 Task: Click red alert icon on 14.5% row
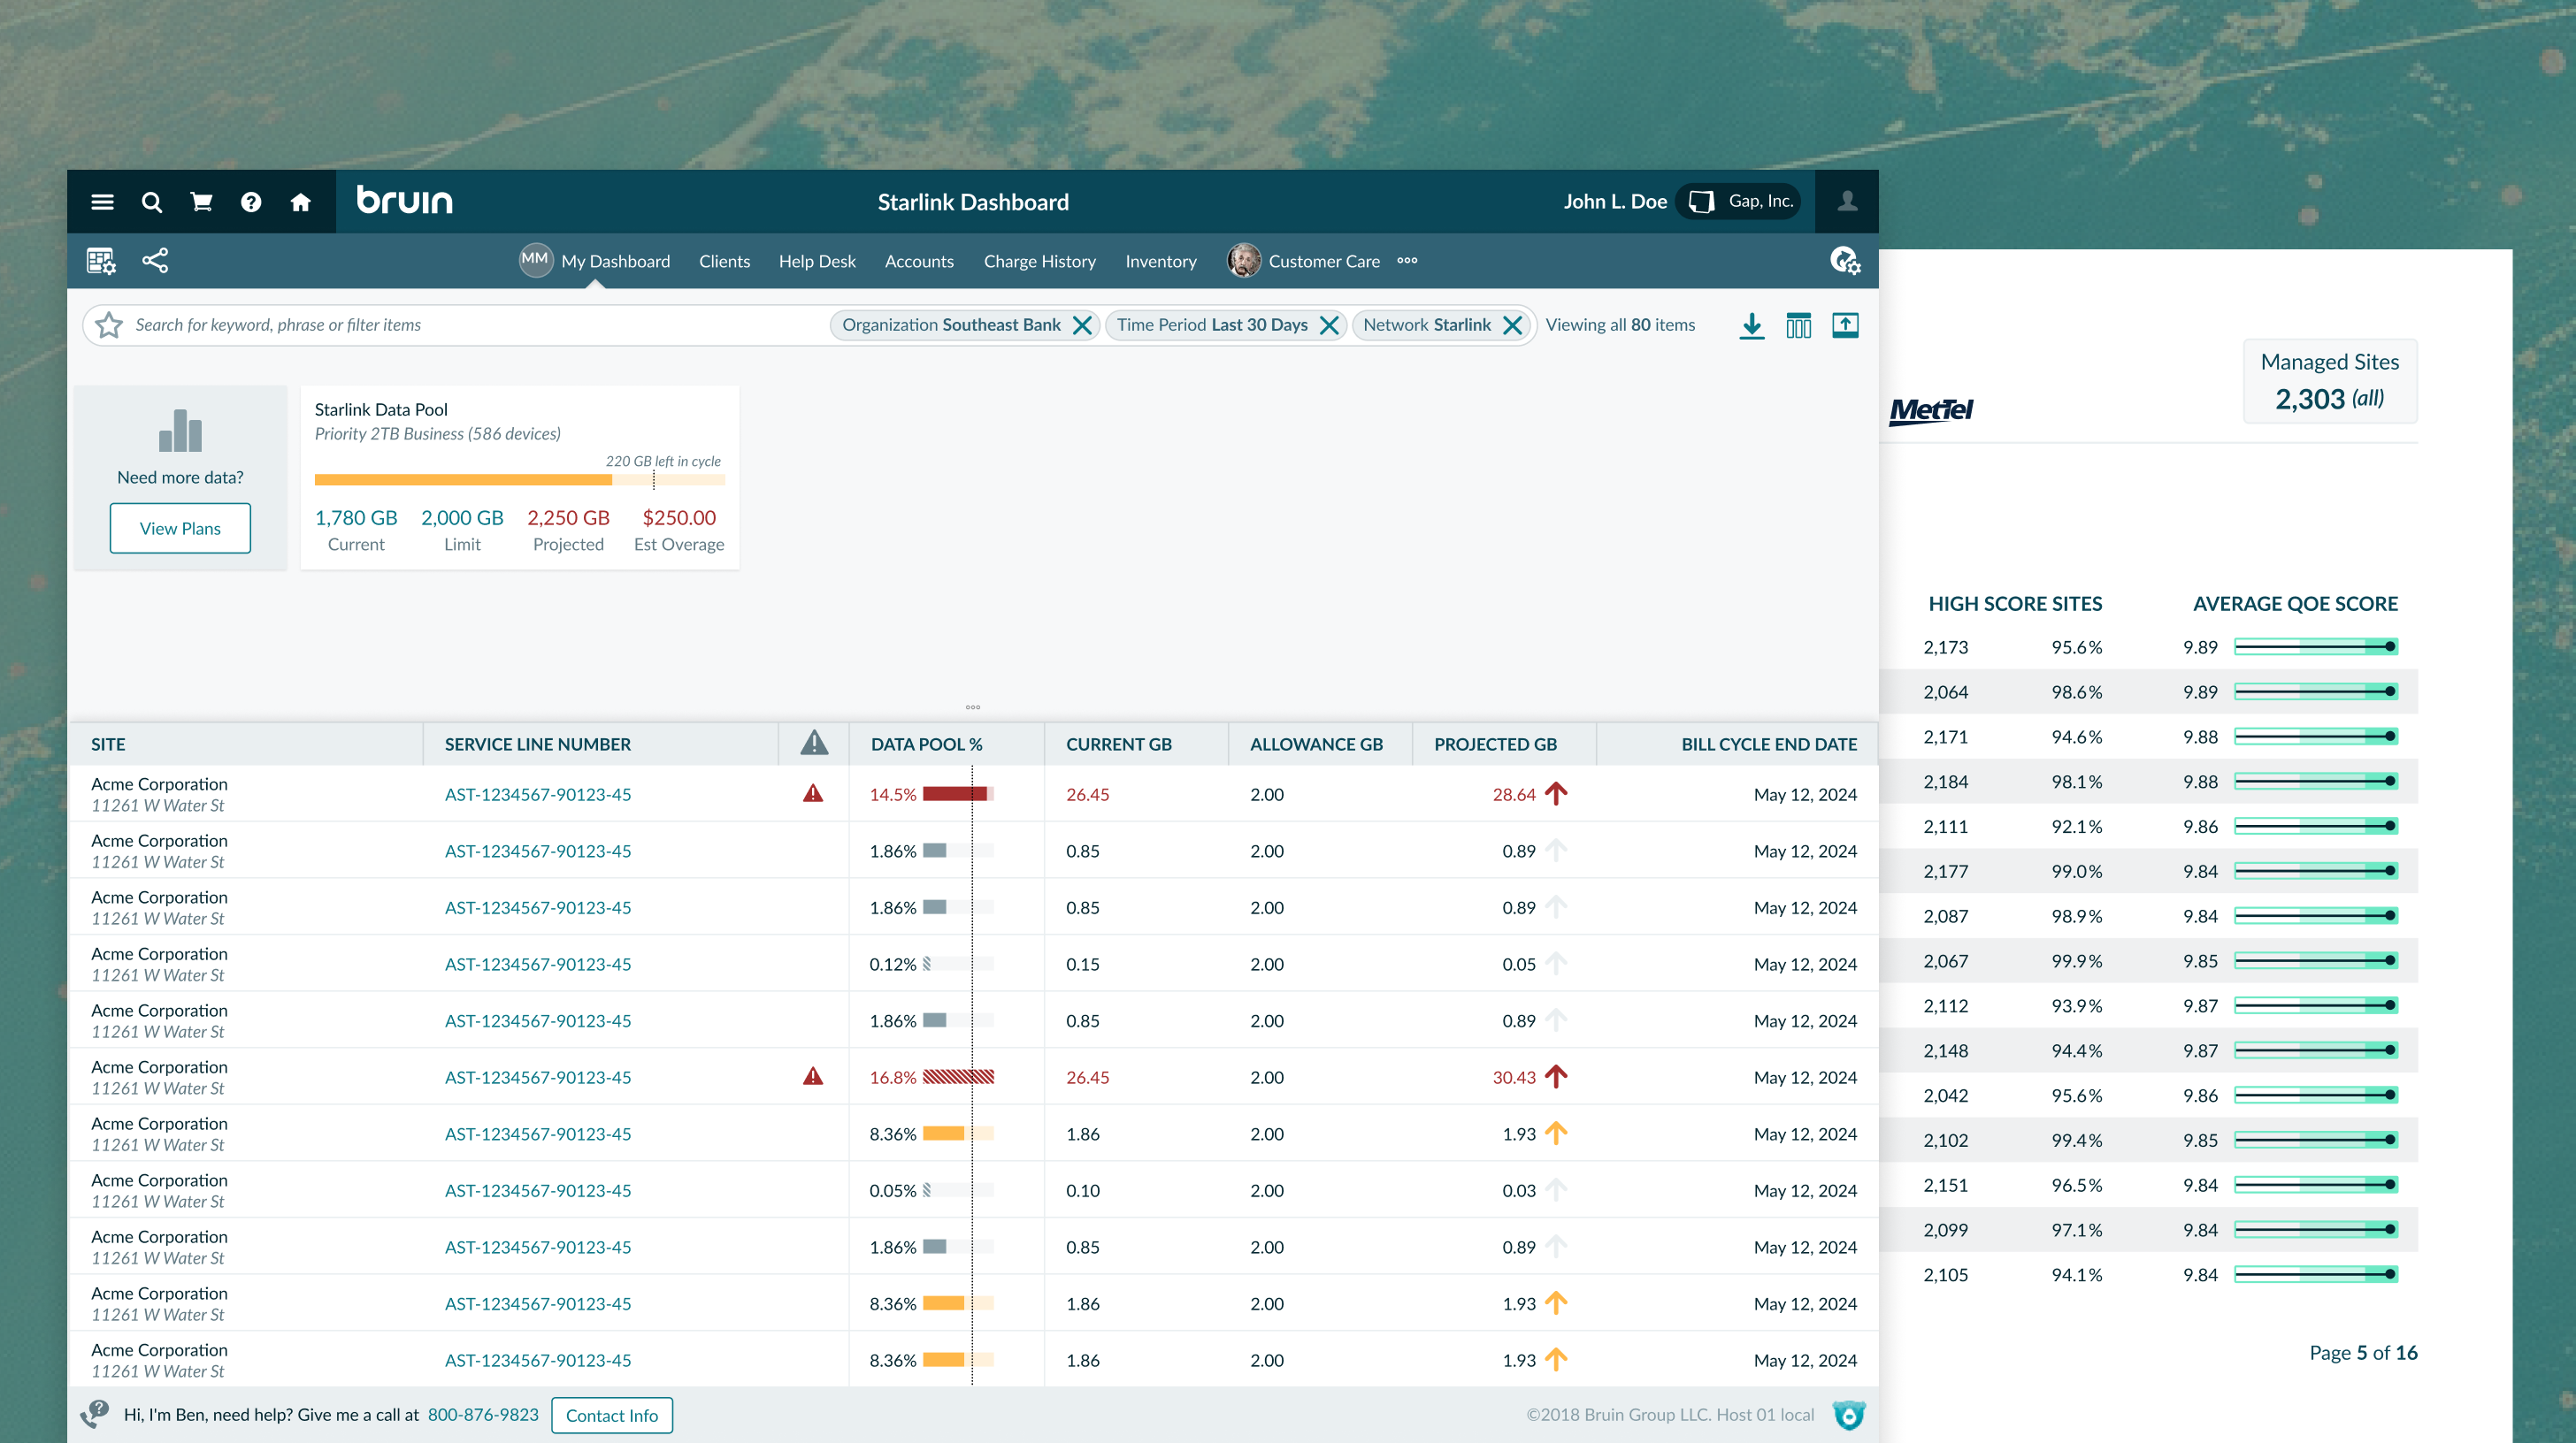(813, 793)
